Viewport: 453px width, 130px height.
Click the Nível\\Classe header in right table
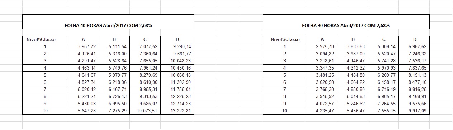[284, 39]
